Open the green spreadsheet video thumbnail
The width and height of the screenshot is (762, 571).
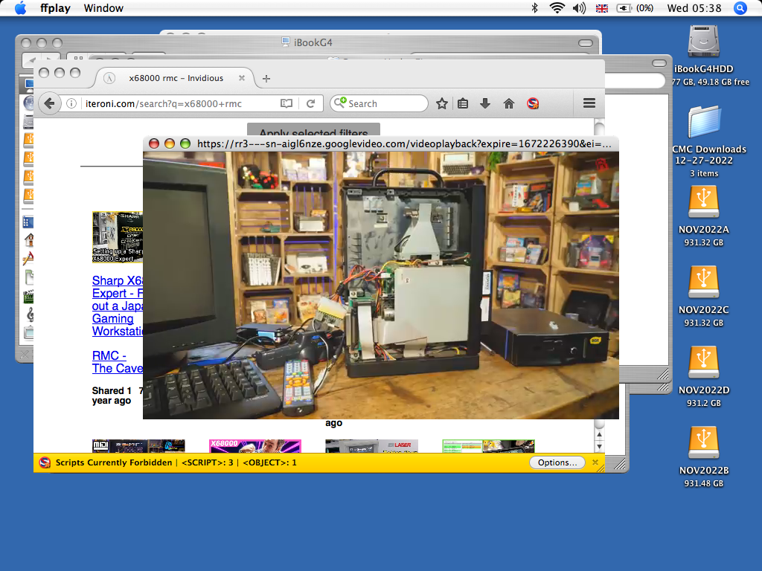[488, 446]
